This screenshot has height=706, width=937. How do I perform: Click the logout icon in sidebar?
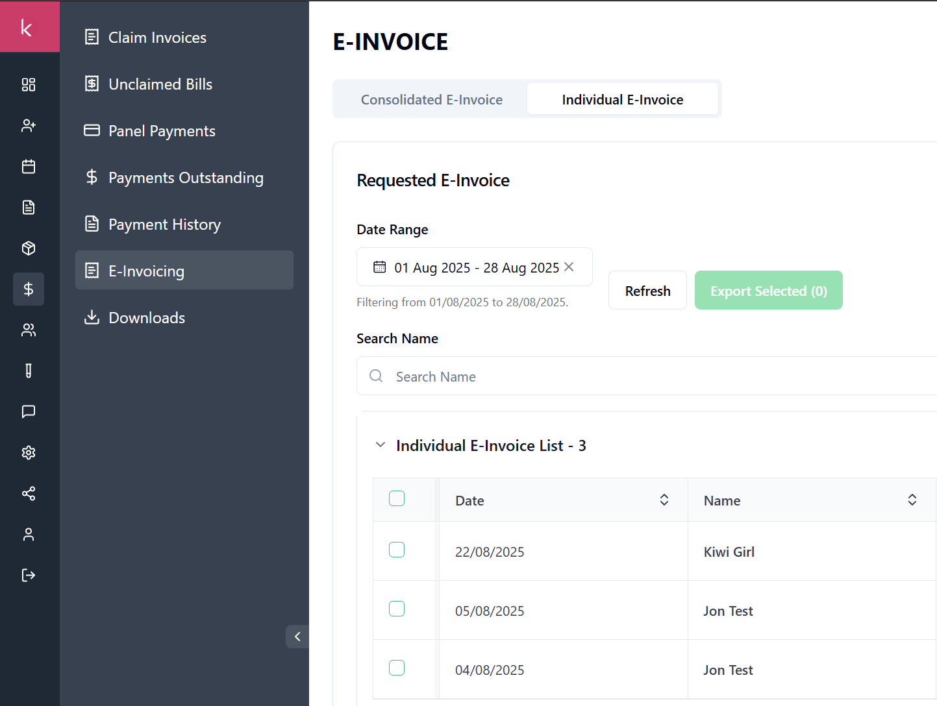(x=29, y=575)
